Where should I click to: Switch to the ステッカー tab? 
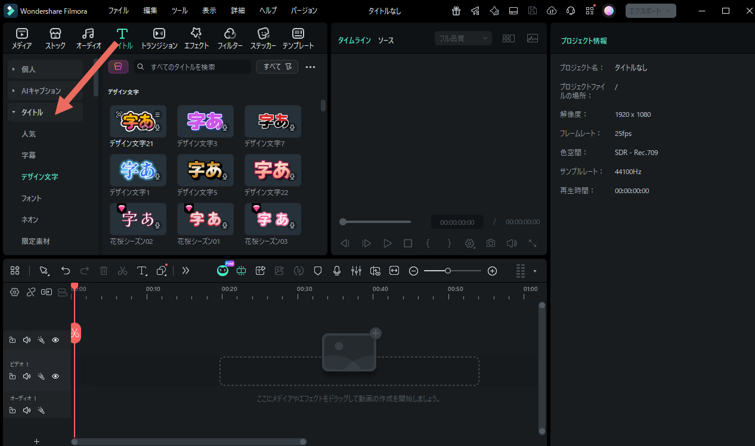click(262, 38)
